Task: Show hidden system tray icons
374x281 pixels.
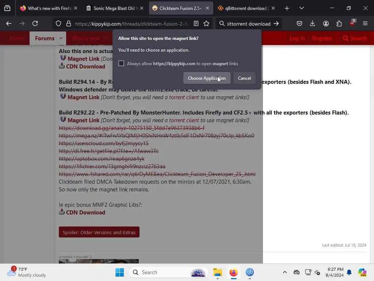Action: pyautogui.click(x=285, y=272)
